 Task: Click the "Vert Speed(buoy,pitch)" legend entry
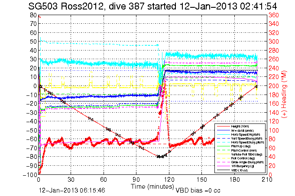point(246,139)
